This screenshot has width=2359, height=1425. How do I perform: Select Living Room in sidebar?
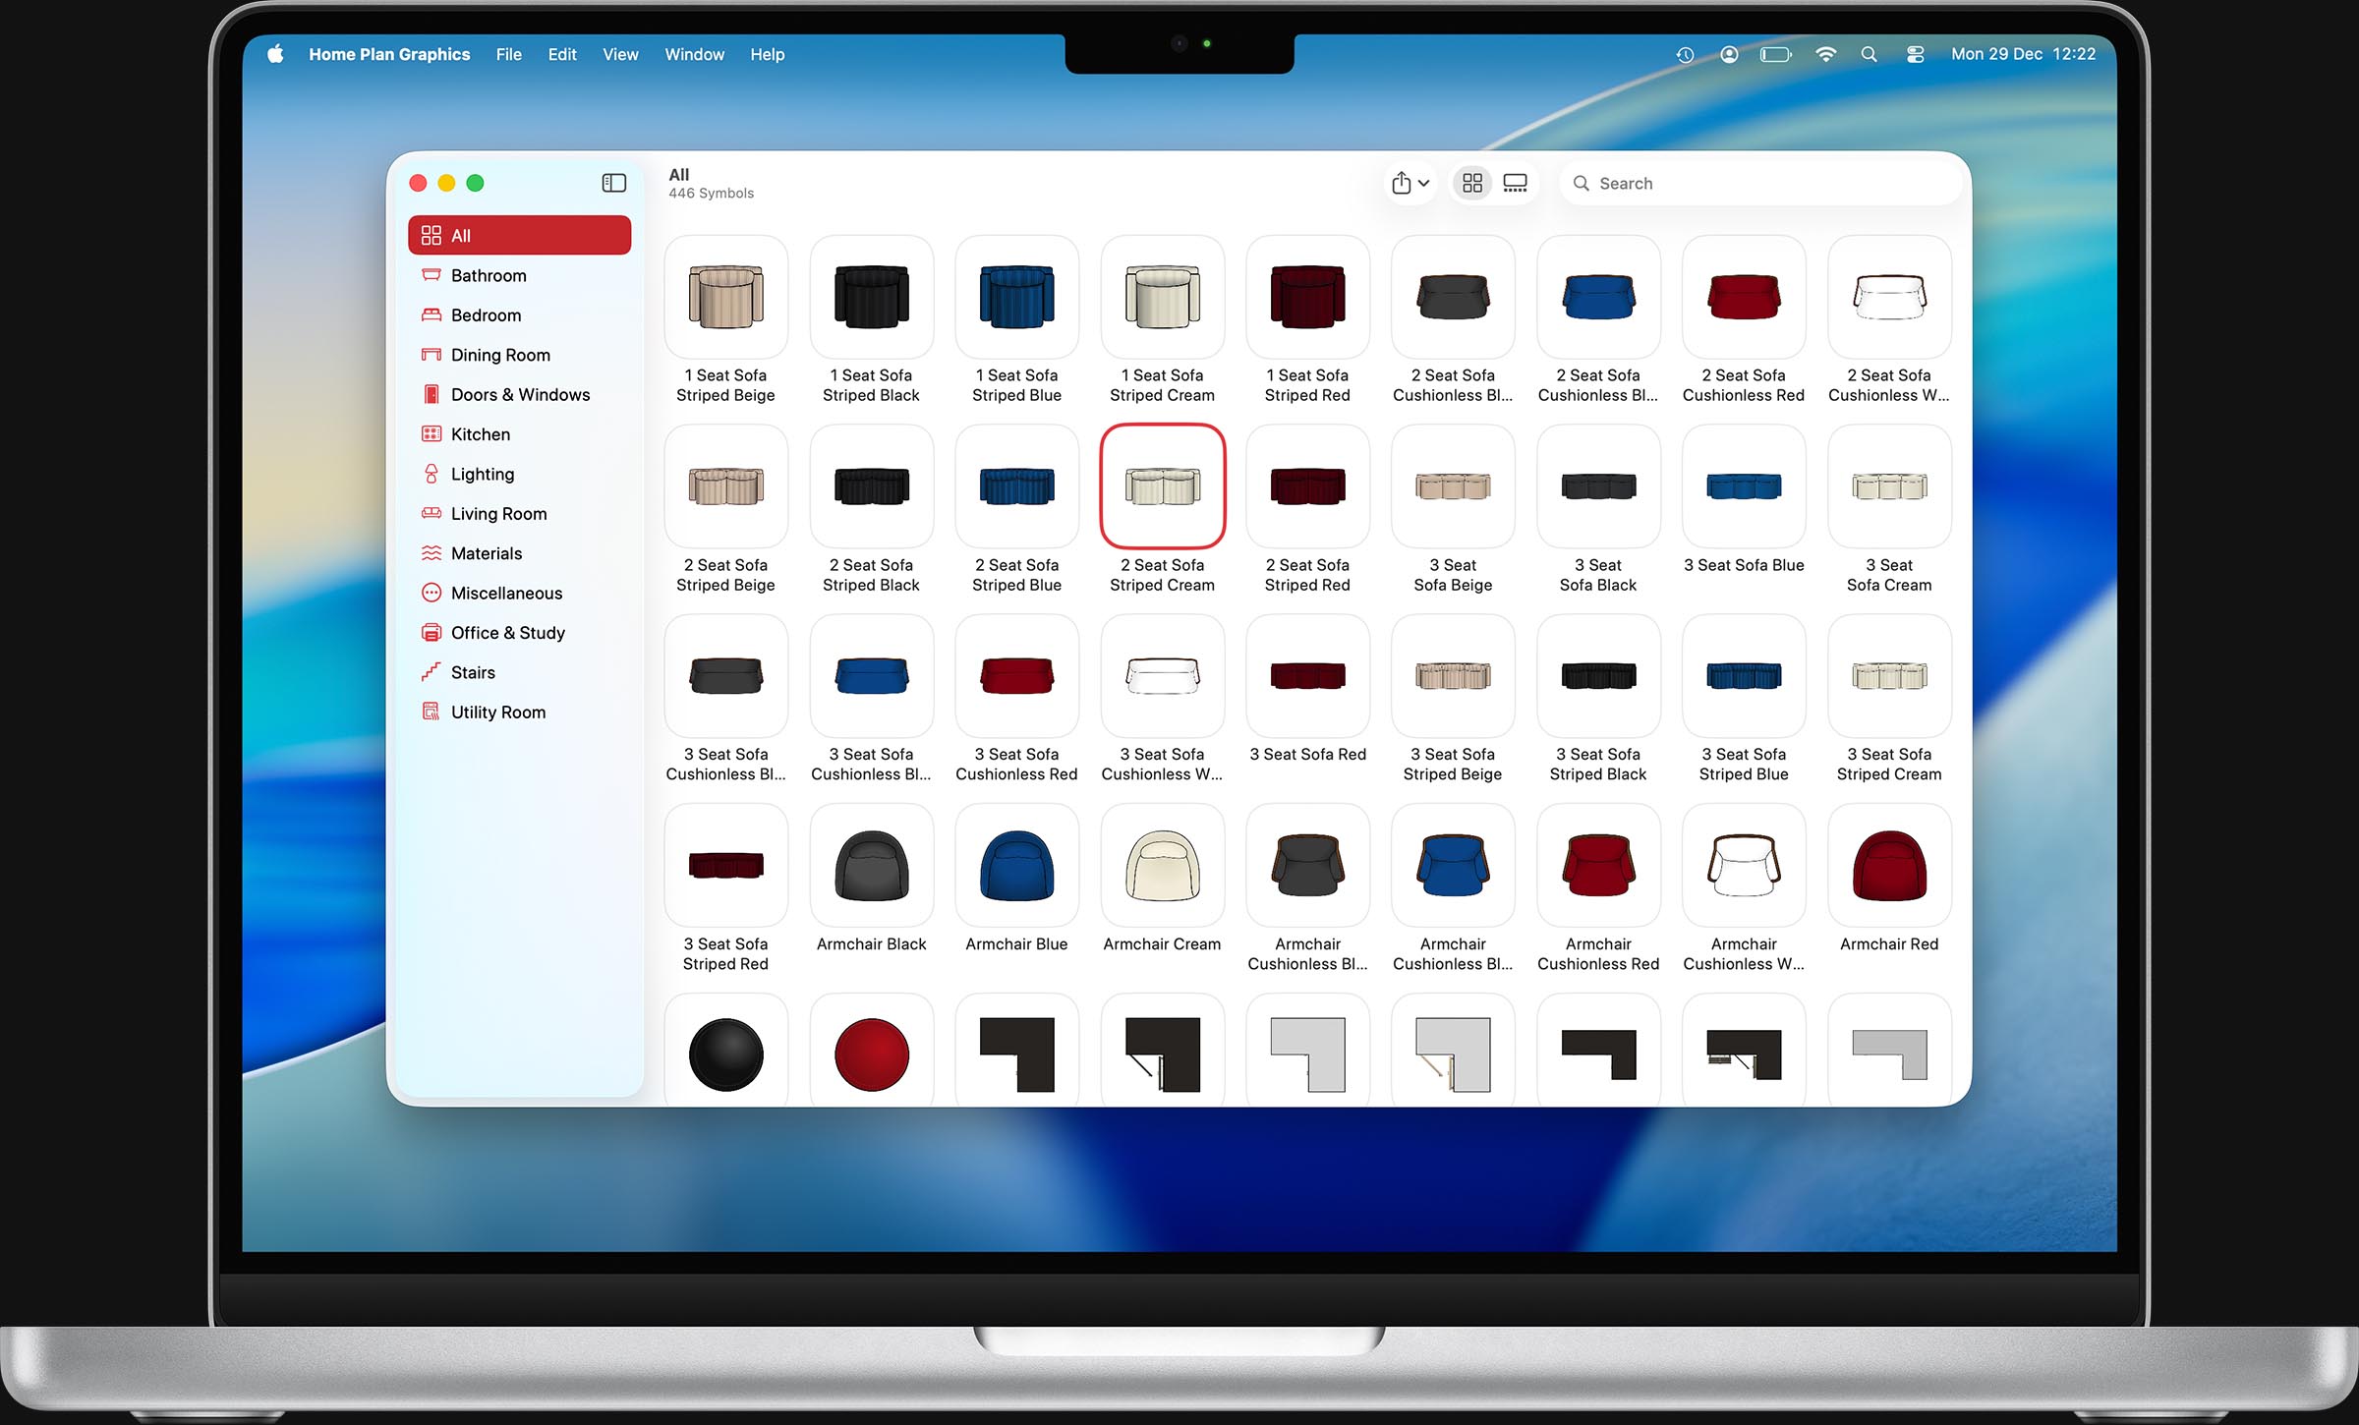(498, 514)
